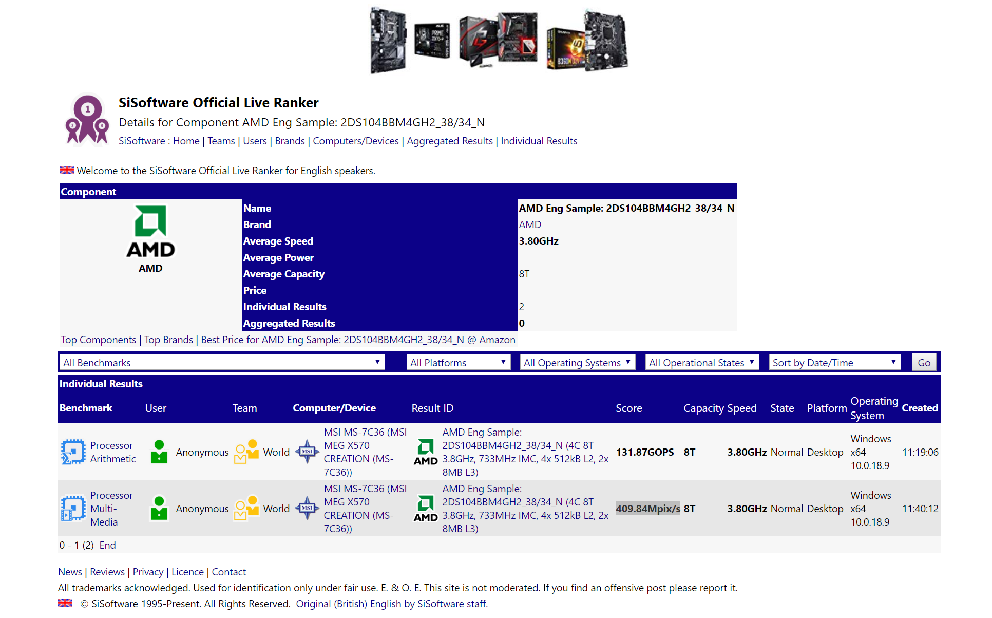The width and height of the screenshot is (992, 618).
Task: Open AMD Eng Sample result link in Arithmetic row
Action: tap(525, 452)
